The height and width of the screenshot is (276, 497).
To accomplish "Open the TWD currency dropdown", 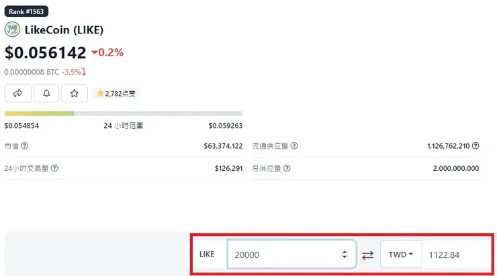I will pyautogui.click(x=401, y=255).
